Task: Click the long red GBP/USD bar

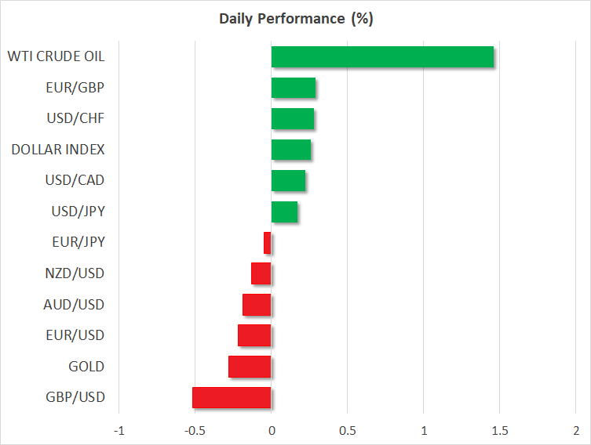Action: click(232, 397)
